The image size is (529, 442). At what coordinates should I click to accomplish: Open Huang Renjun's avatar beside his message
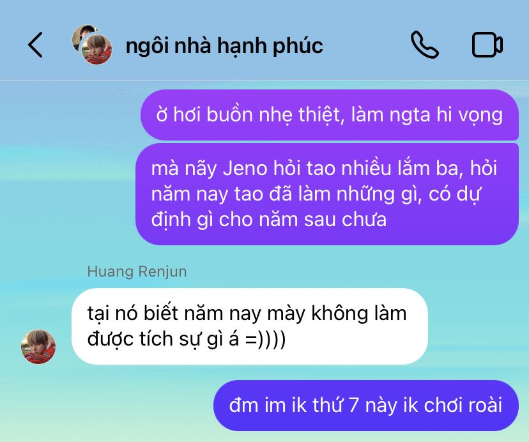click(x=38, y=347)
